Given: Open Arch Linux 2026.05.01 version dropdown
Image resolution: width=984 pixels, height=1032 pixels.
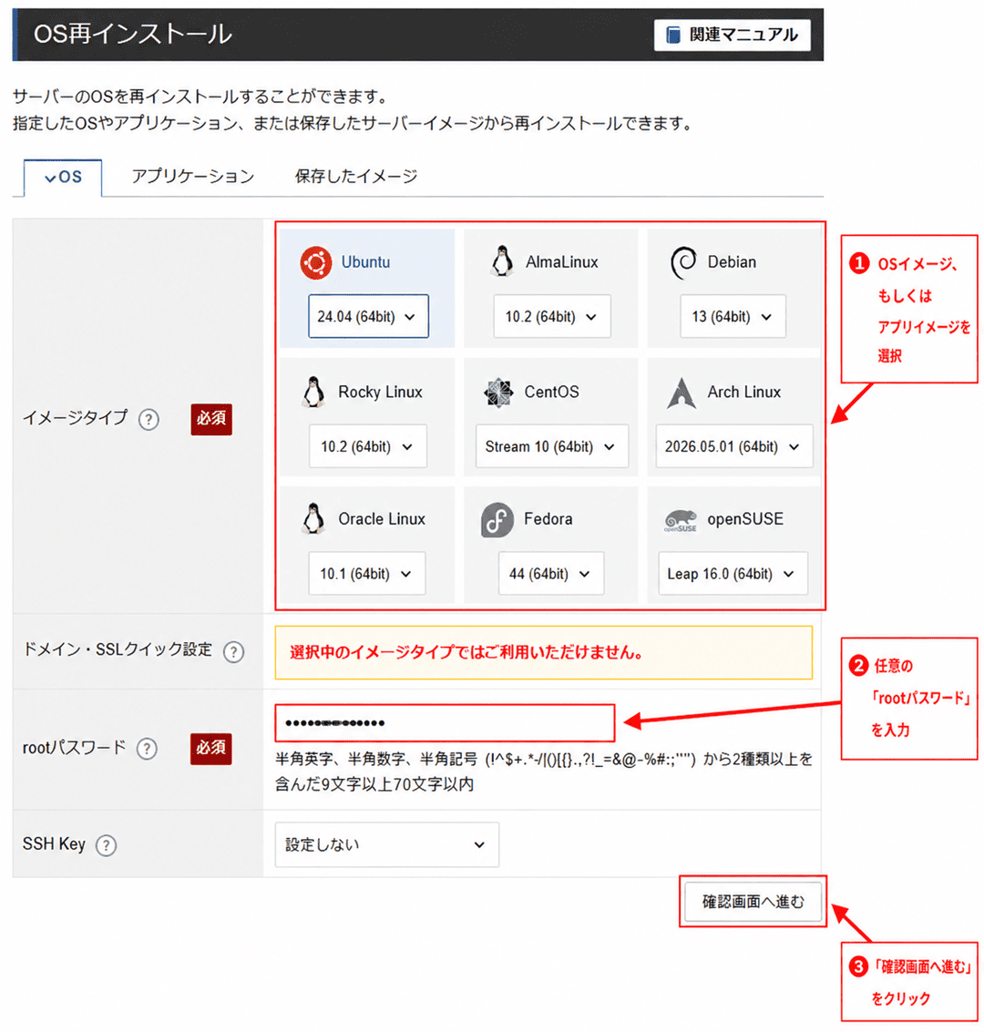Looking at the screenshot, I should [733, 446].
